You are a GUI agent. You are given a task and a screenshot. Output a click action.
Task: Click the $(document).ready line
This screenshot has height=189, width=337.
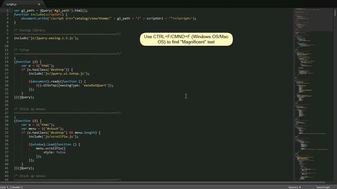pos(57,81)
